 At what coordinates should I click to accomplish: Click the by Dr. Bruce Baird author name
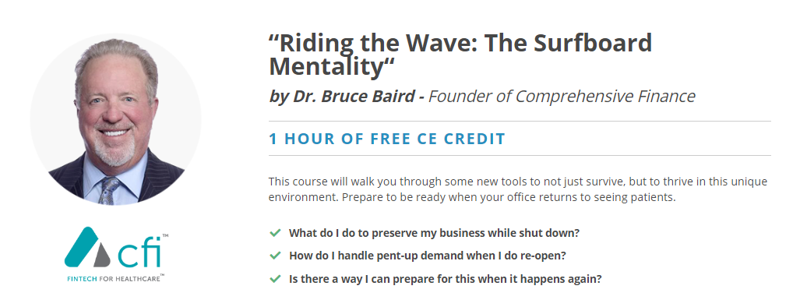click(341, 96)
